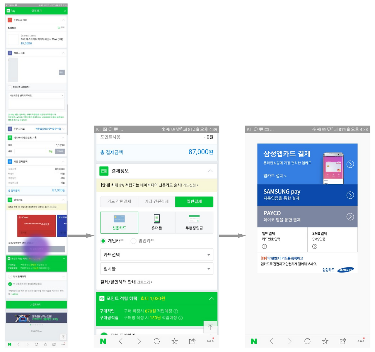375x352 pixels.
Task: Tap the circled arrow on the 삼성앱카드 결제 banner
Action: click(350, 164)
